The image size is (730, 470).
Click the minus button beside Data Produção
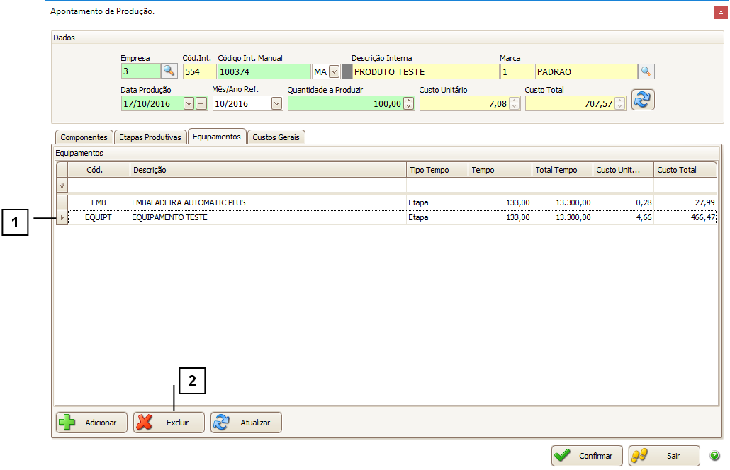pyautogui.click(x=201, y=103)
